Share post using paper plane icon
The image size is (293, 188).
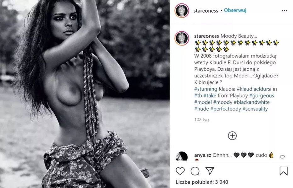pyautogui.click(x=210, y=171)
